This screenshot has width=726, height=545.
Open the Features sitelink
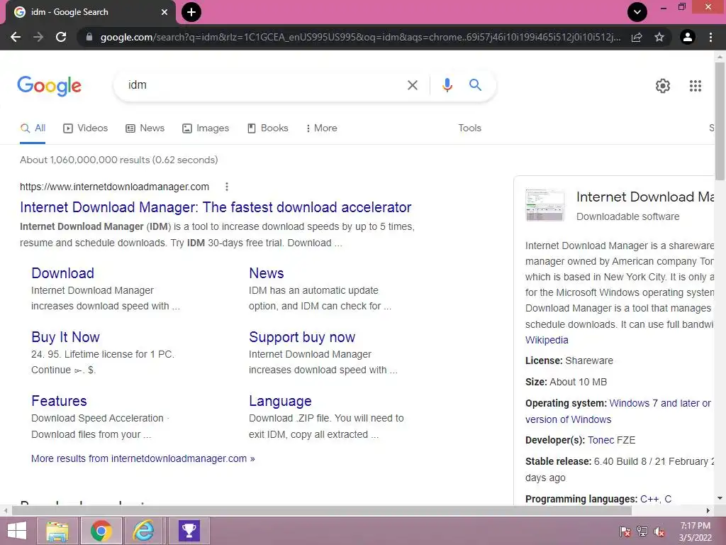pyautogui.click(x=59, y=401)
